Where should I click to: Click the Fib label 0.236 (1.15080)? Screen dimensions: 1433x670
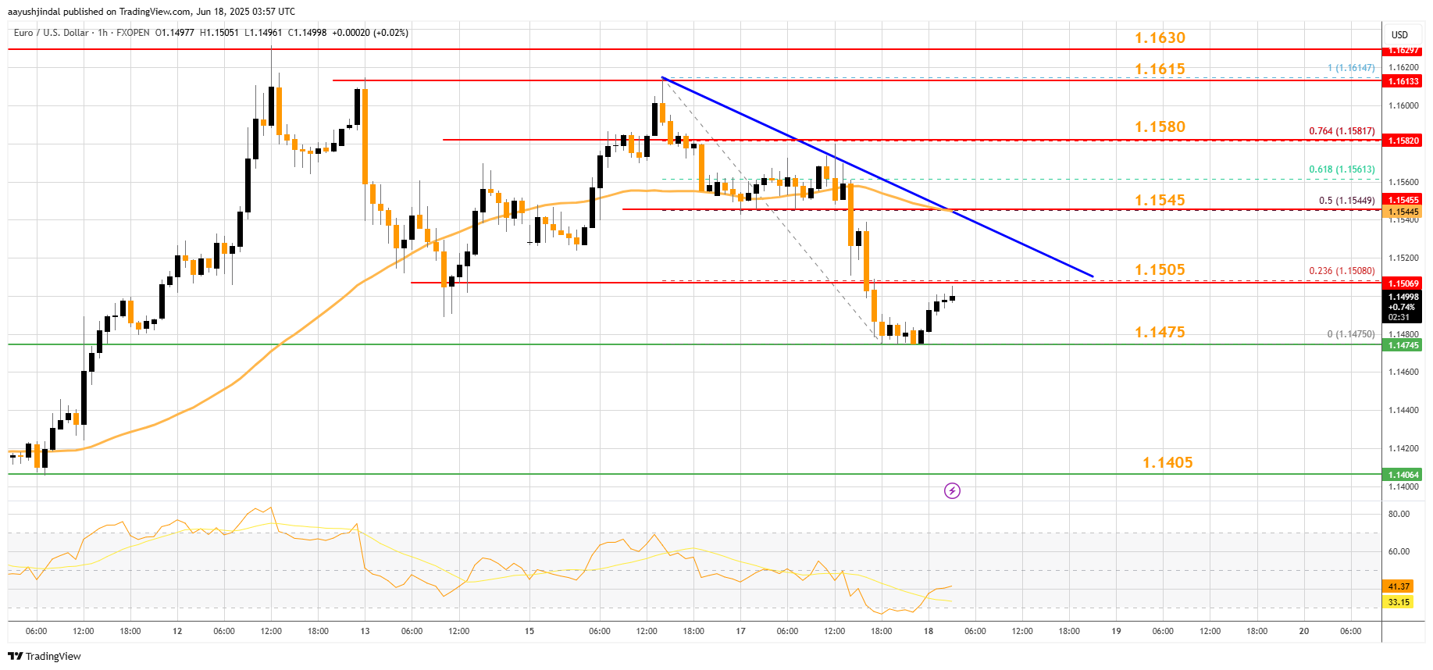[1342, 271]
